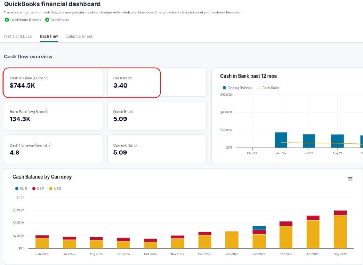
Task: Click the USD yellow legend dot
Action: (51, 188)
